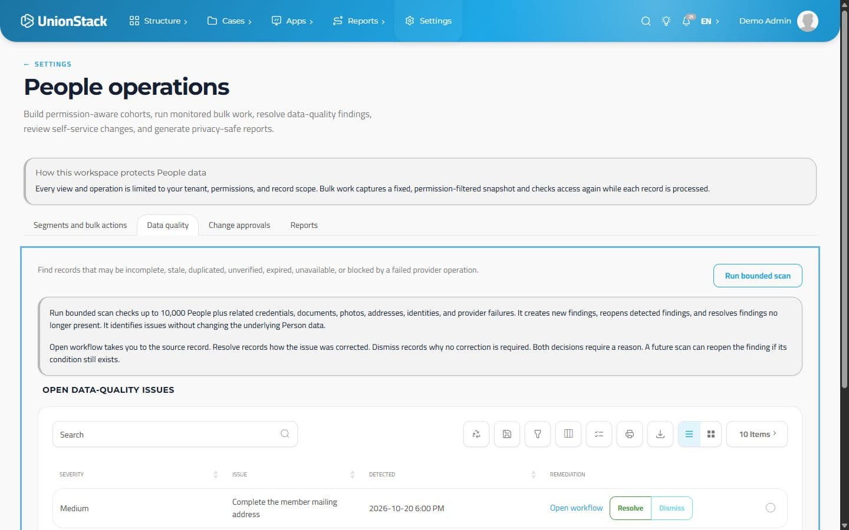Viewport: 849px width, 530px height.
Task: Click the lightbulb tips icon
Action: [666, 21]
